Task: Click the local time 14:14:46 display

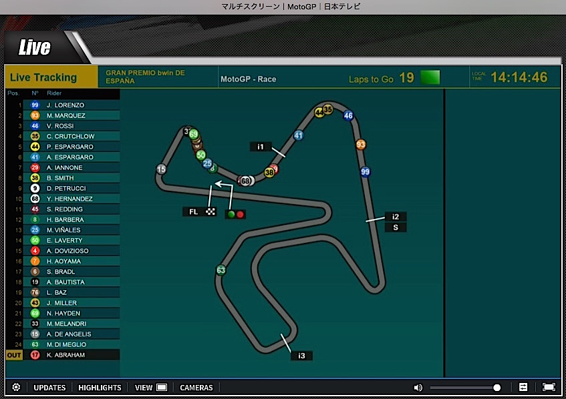Action: pyautogui.click(x=519, y=77)
